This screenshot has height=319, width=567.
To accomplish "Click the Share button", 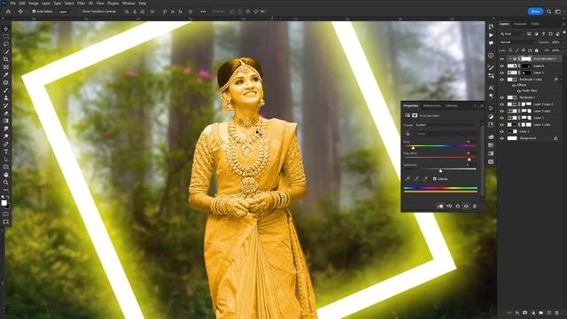I will (535, 12).
